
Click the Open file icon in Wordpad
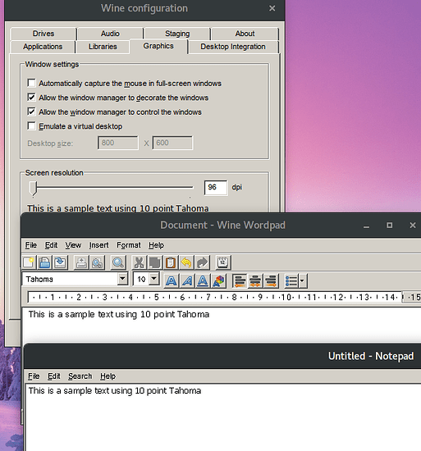tap(44, 262)
